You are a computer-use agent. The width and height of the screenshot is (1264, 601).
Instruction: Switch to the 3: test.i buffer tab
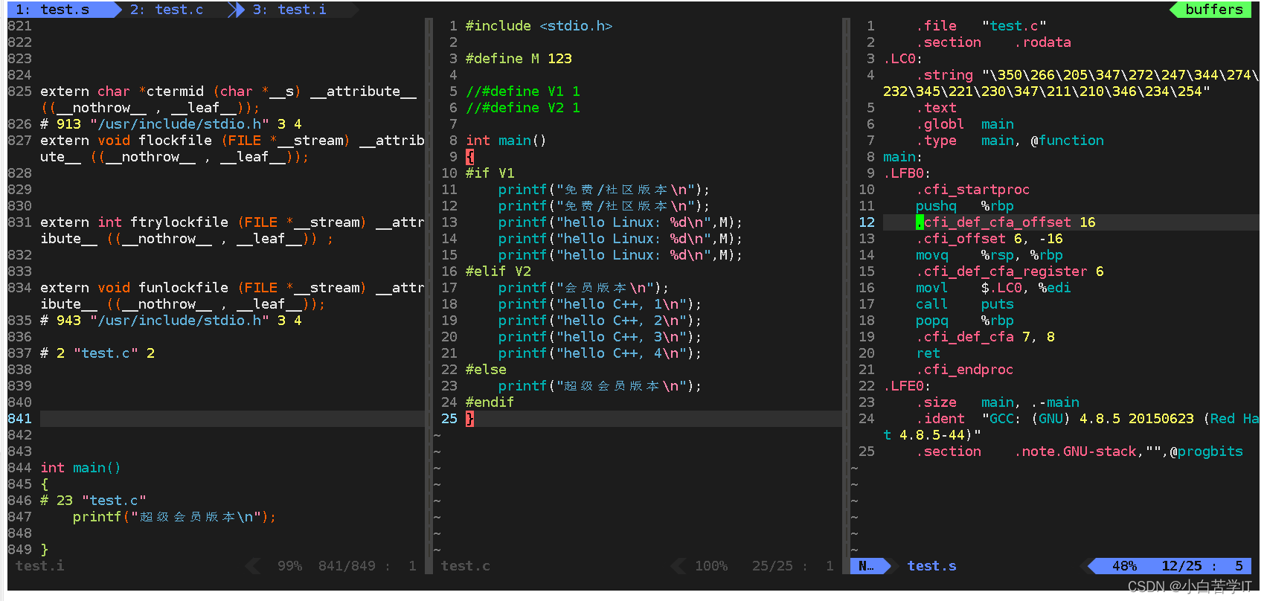pyautogui.click(x=289, y=10)
